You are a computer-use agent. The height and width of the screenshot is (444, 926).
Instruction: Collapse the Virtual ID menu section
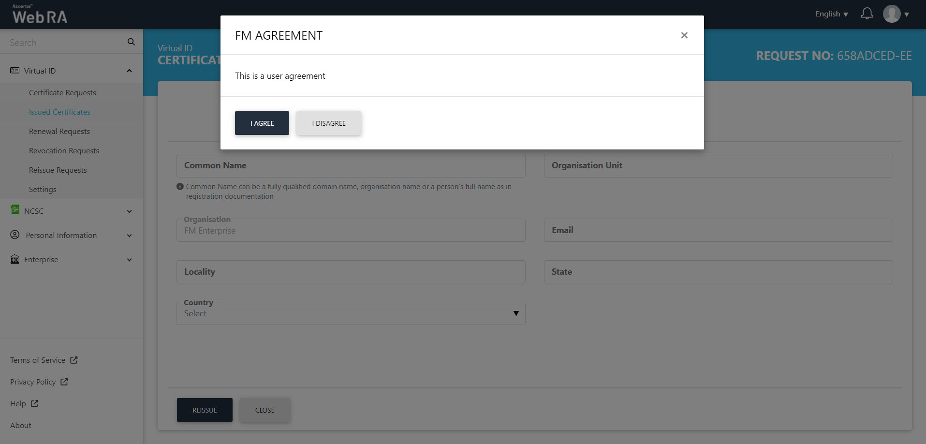129,71
